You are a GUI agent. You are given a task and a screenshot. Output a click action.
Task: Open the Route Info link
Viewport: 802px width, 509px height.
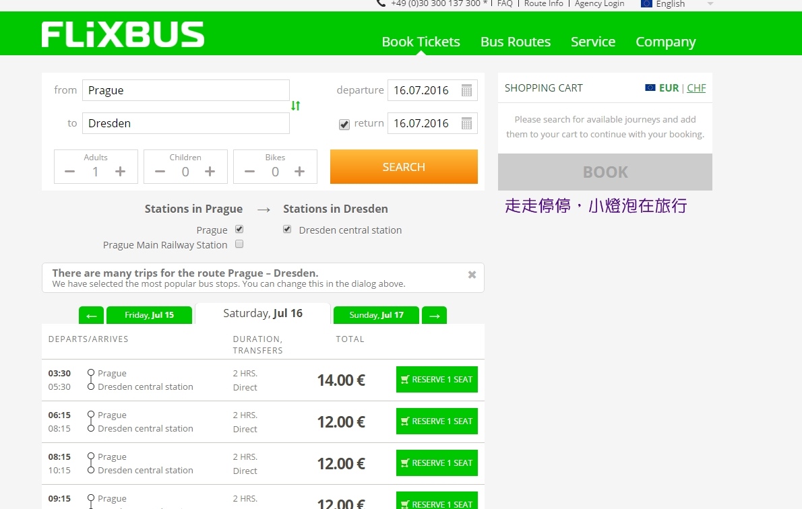[x=544, y=3]
